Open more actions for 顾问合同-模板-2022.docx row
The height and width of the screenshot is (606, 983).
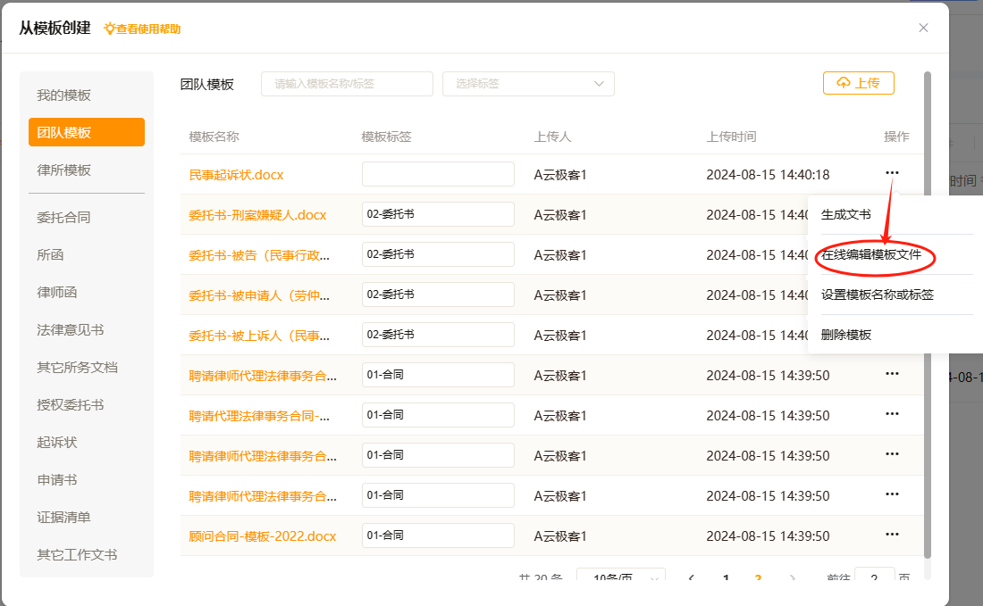(x=892, y=535)
